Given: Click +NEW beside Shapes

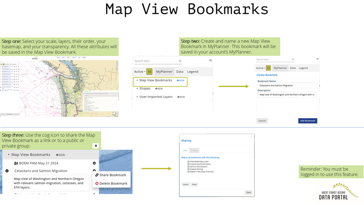Looking at the screenshot, I should pos(159,88).
